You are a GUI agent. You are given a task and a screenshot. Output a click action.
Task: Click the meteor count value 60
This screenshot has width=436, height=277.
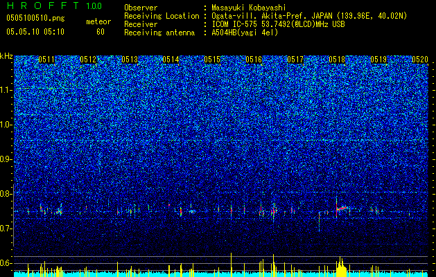tap(101, 32)
